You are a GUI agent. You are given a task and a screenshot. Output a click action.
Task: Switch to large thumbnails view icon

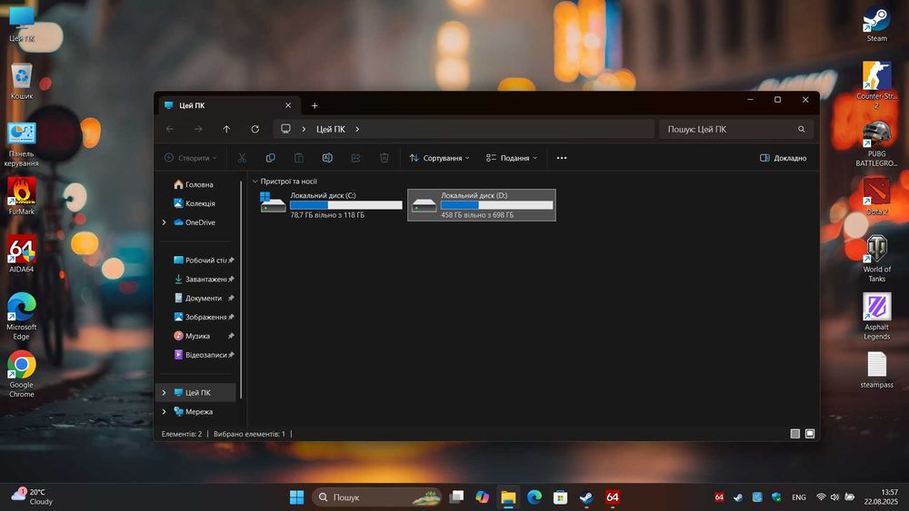(810, 434)
